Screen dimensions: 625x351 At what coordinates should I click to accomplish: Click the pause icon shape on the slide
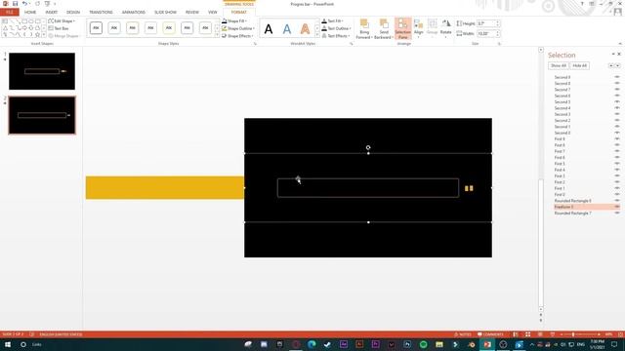pyautogui.click(x=469, y=188)
